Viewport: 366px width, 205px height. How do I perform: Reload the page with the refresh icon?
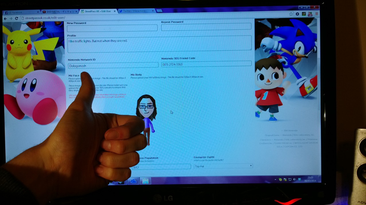[17, 19]
